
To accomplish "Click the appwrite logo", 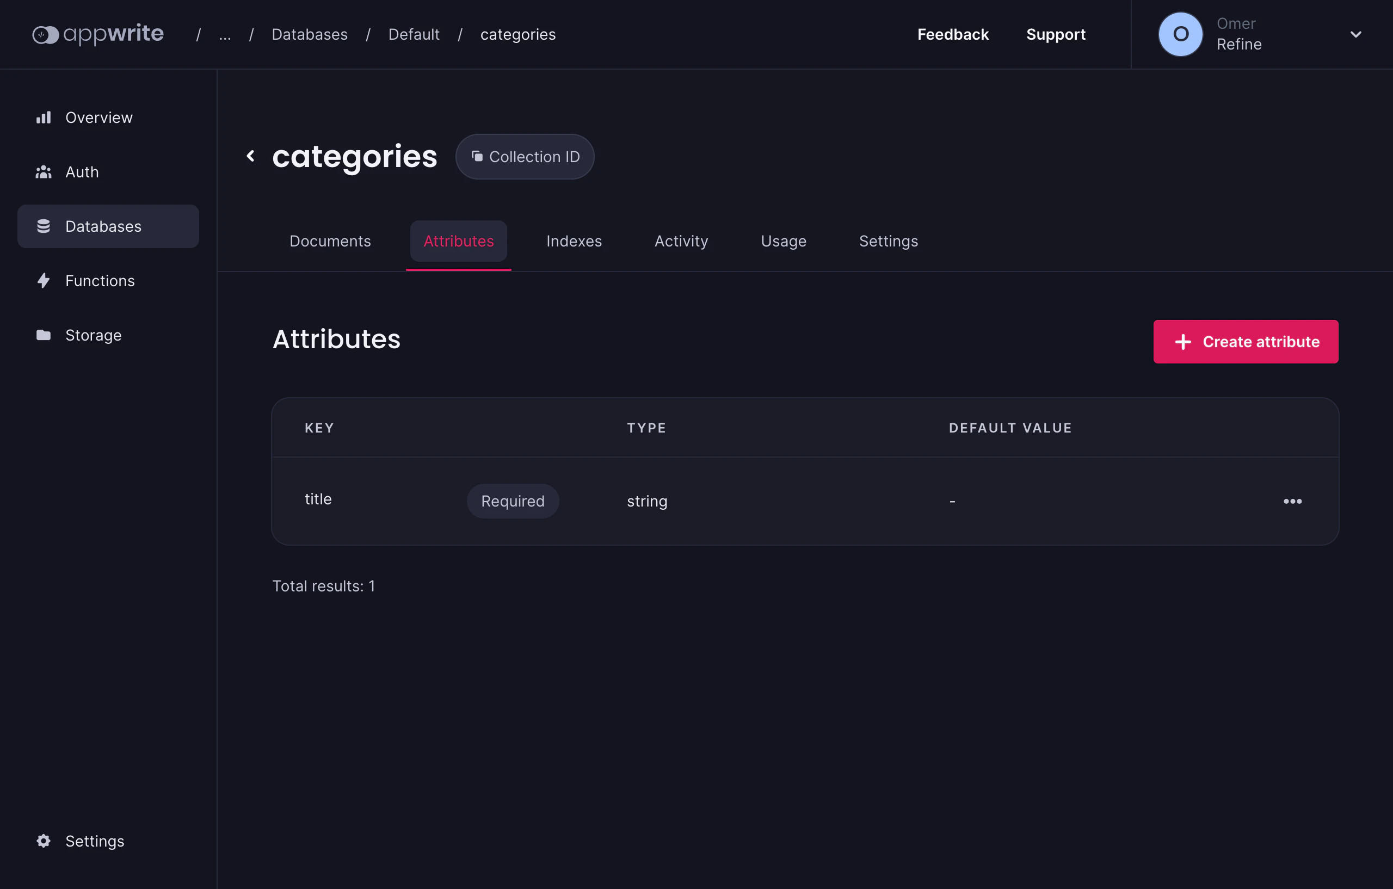I will pos(98,34).
